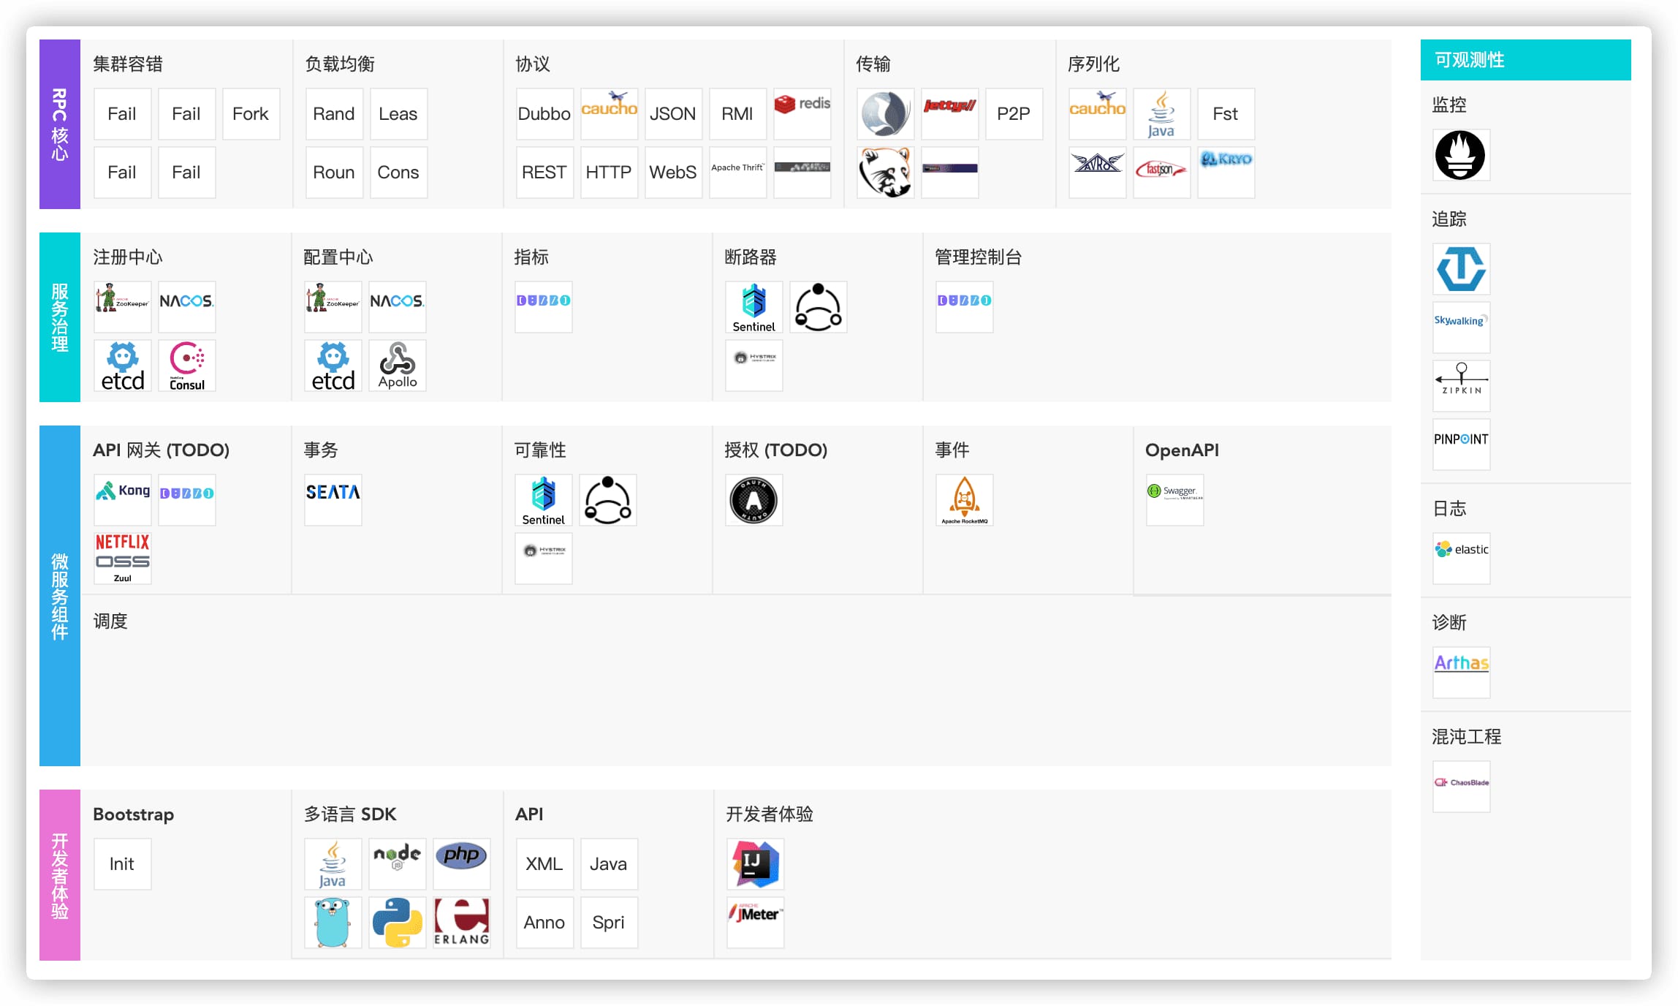This screenshot has width=1678, height=1006.
Task: Click the Nacos logo in 注册中心
Action: (x=187, y=307)
